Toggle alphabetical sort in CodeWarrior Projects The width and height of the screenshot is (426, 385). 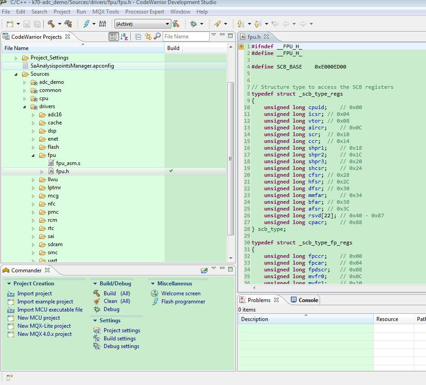124,37
